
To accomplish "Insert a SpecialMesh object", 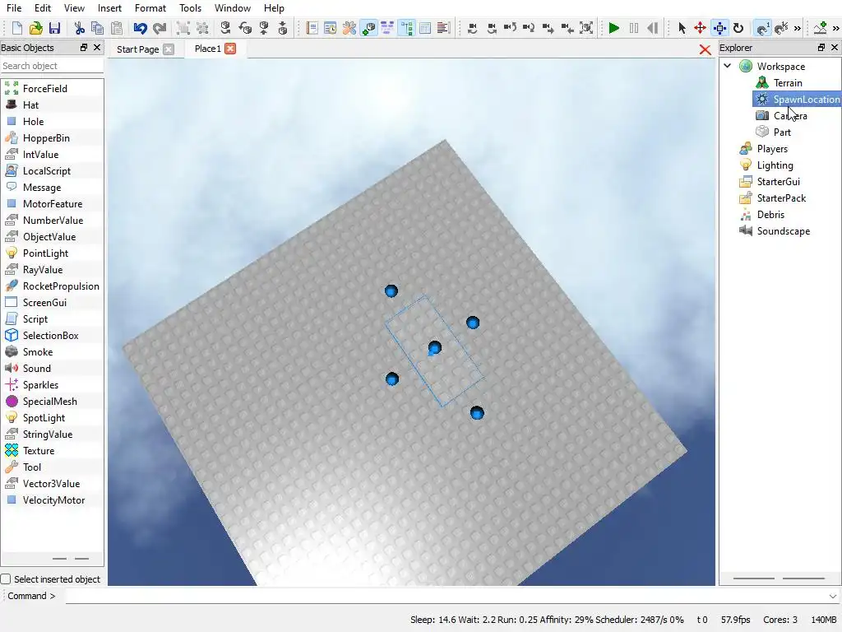I will click(49, 402).
